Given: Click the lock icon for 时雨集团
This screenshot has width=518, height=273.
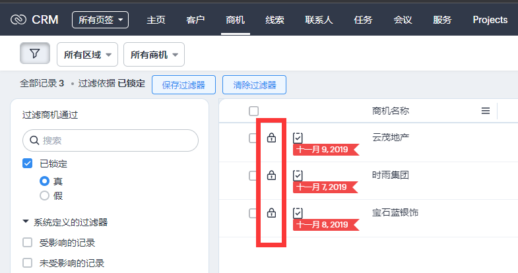Looking at the screenshot, I should pyautogui.click(x=271, y=175).
